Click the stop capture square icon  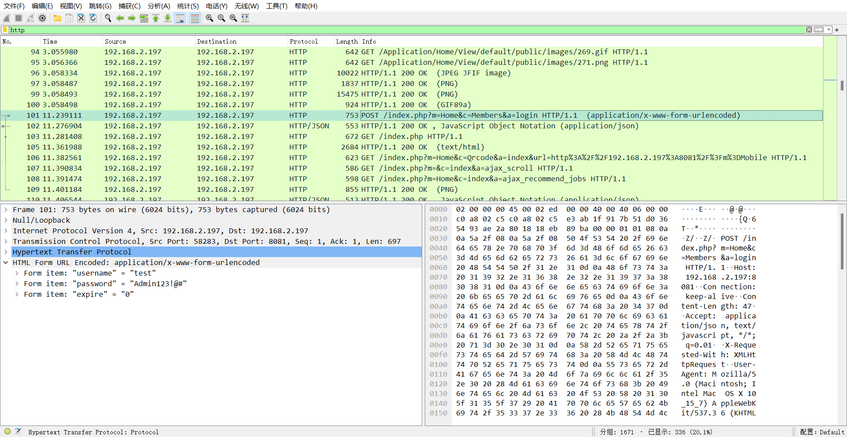(x=19, y=18)
